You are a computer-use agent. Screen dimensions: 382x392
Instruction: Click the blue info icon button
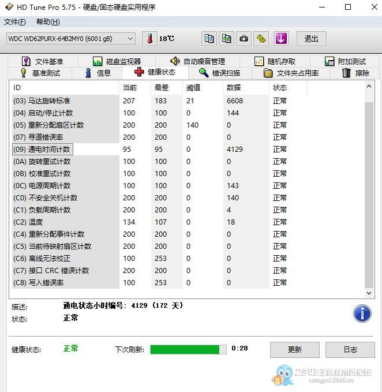[x=362, y=313]
